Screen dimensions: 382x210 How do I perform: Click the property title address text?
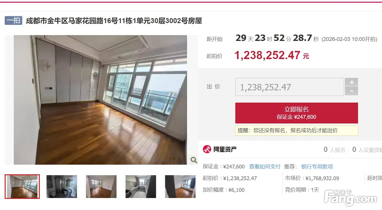(114, 21)
